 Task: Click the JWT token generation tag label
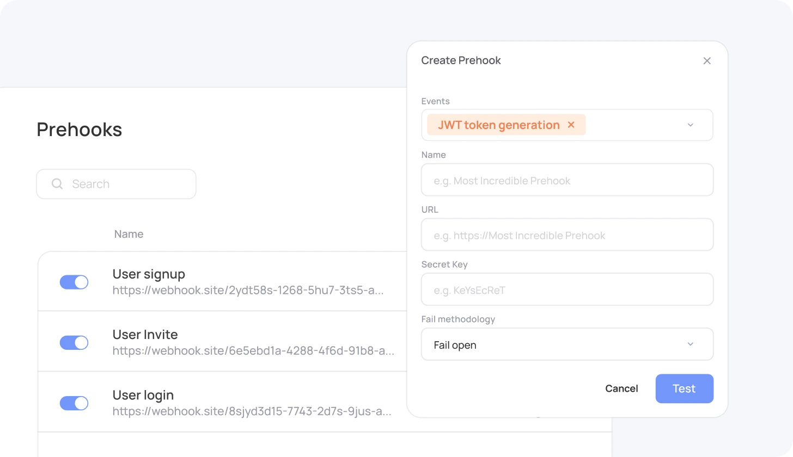point(498,125)
